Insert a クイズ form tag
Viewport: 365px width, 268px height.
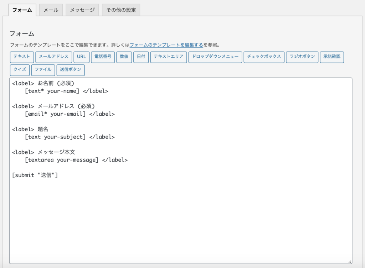tap(20, 70)
